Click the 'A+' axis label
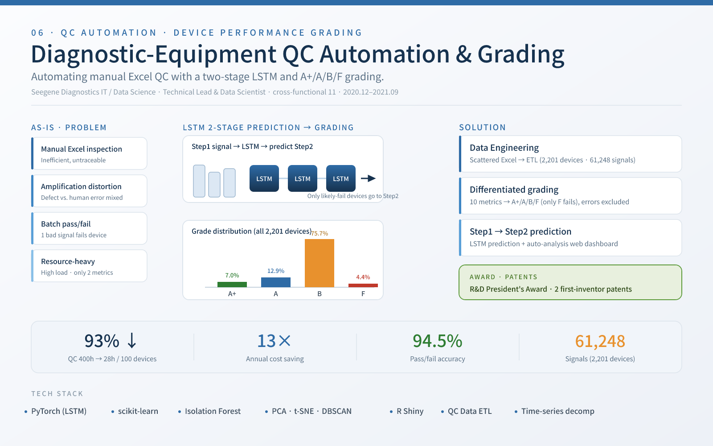 [232, 293]
